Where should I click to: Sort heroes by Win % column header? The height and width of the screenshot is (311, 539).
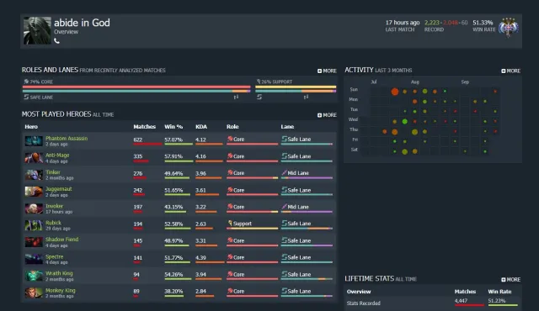pyautogui.click(x=173, y=127)
